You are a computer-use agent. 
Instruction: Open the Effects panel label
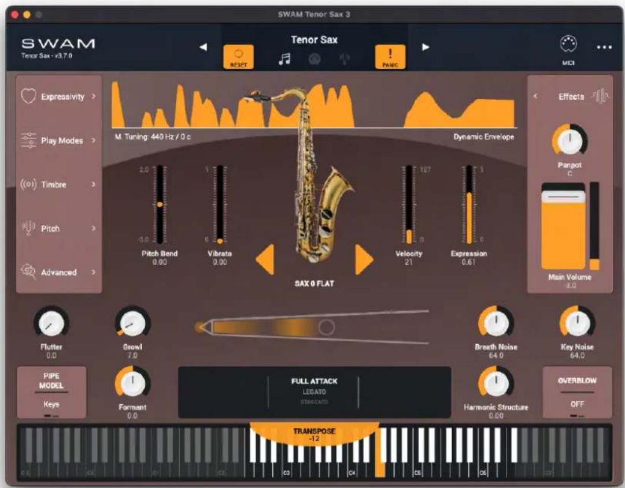571,96
